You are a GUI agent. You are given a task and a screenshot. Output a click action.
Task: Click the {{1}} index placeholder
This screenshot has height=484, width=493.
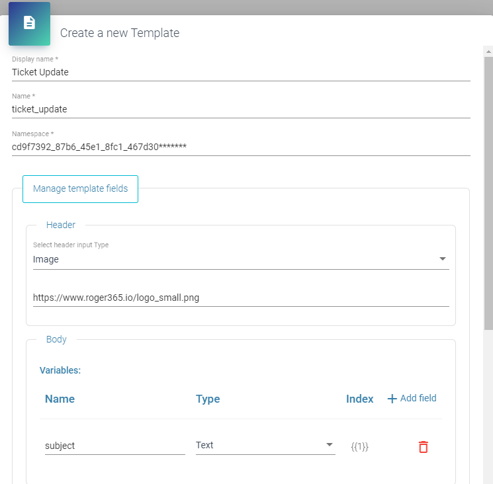tap(359, 446)
